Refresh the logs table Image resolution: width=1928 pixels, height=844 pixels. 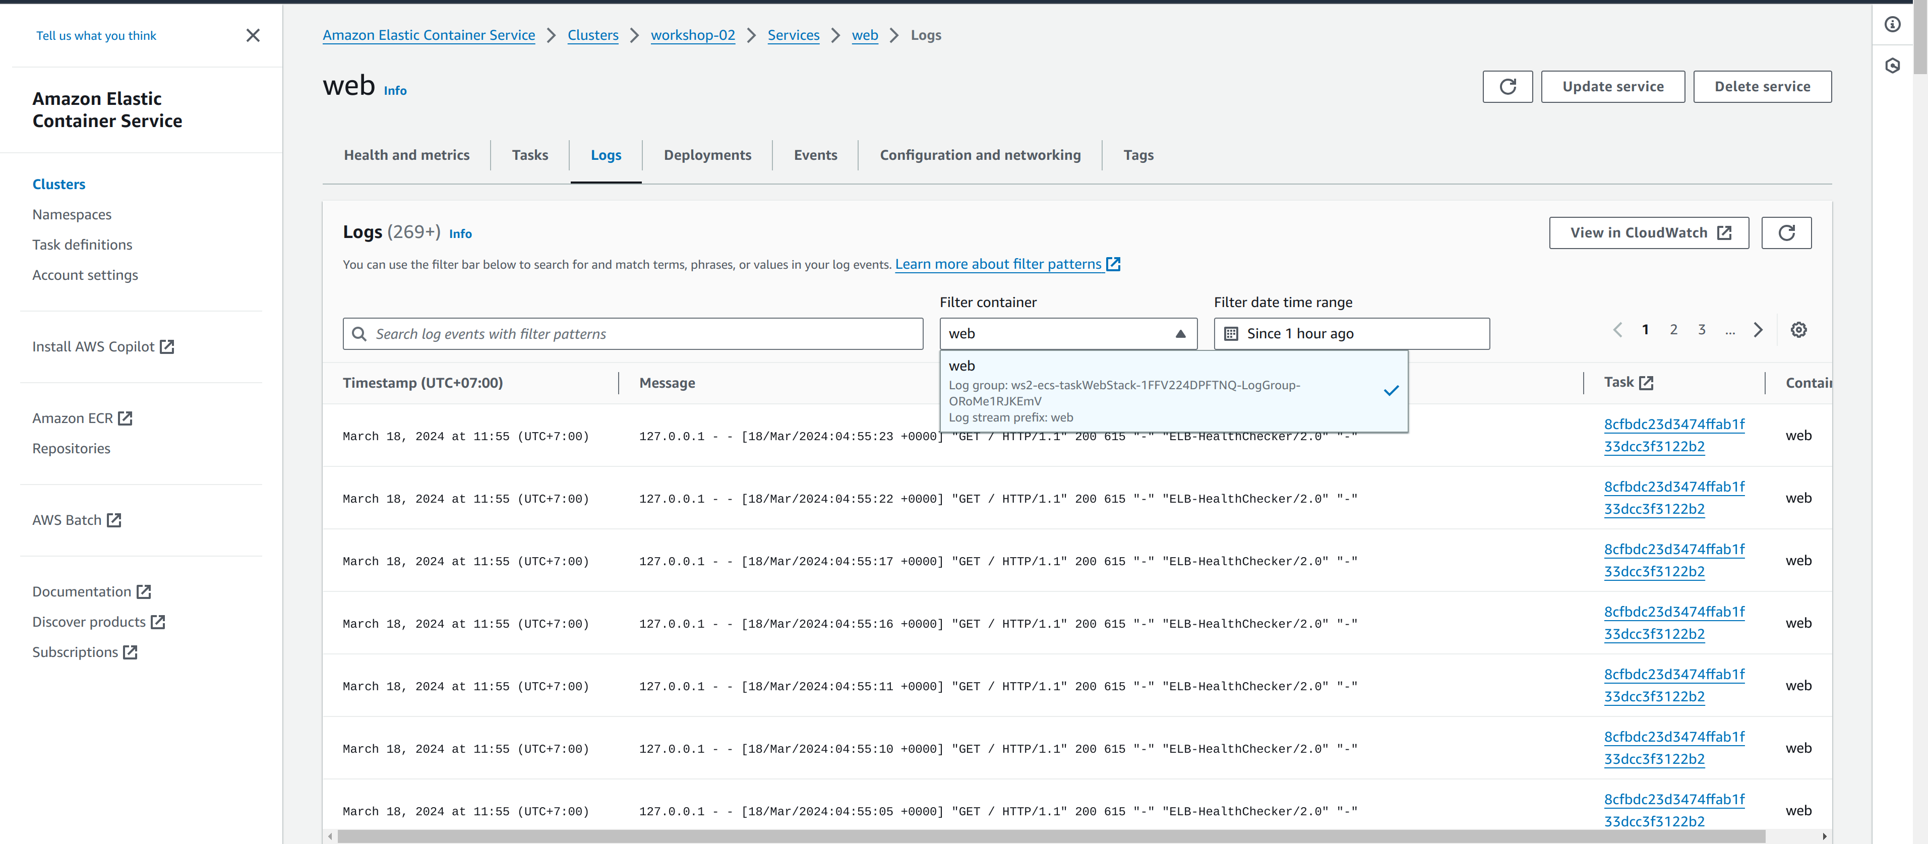tap(1786, 233)
